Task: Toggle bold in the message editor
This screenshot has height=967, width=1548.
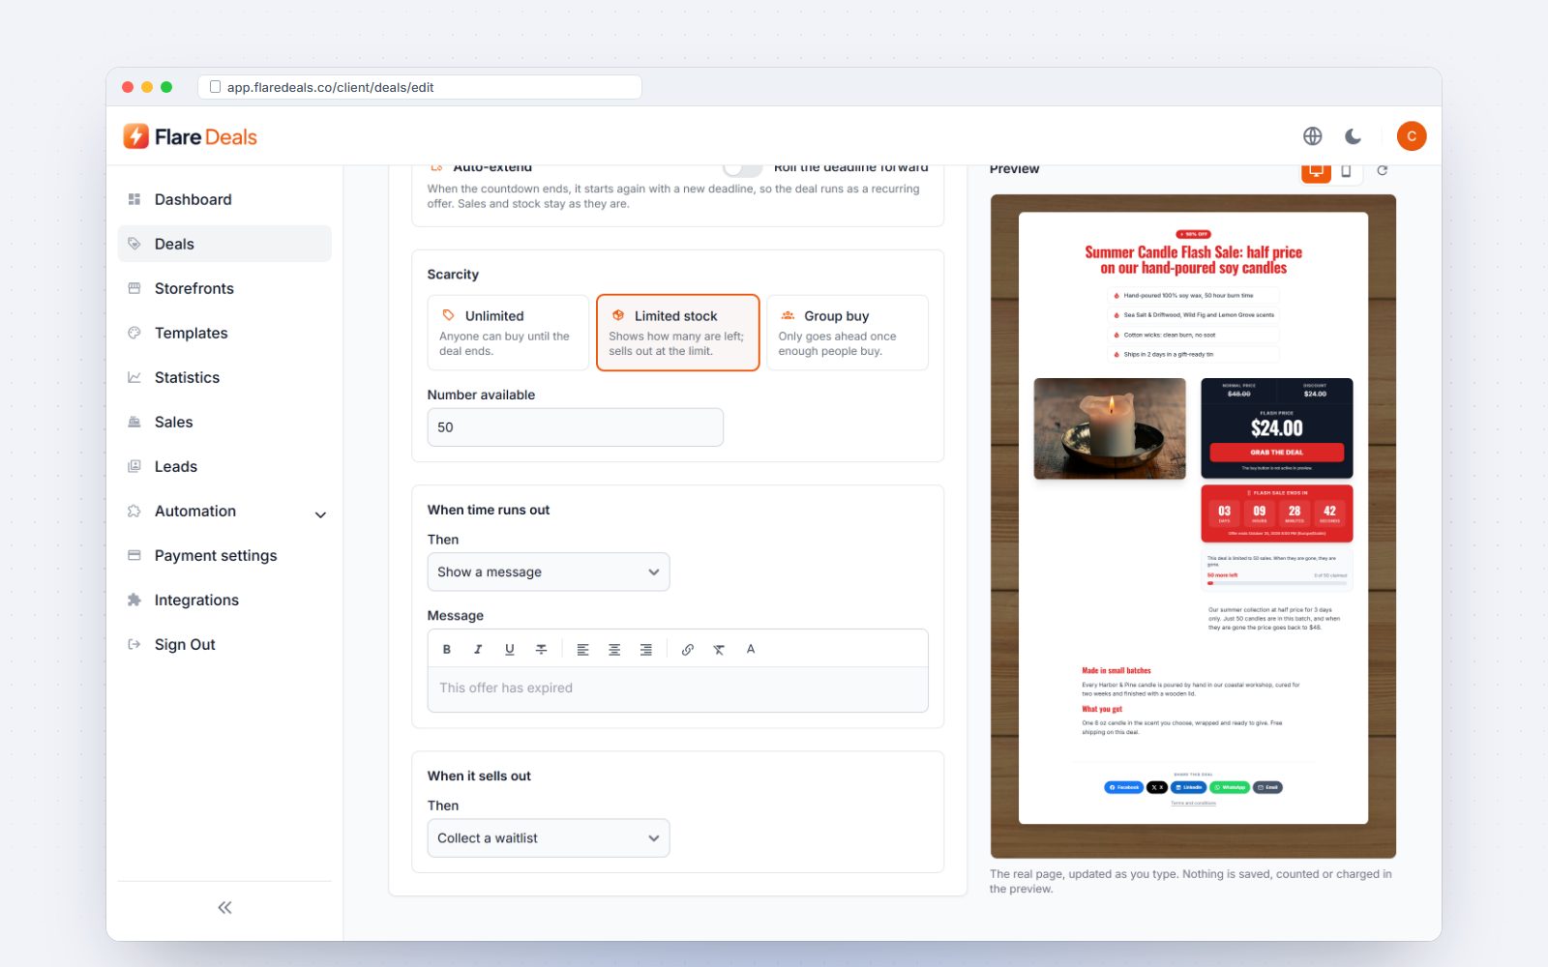Action: (447, 650)
